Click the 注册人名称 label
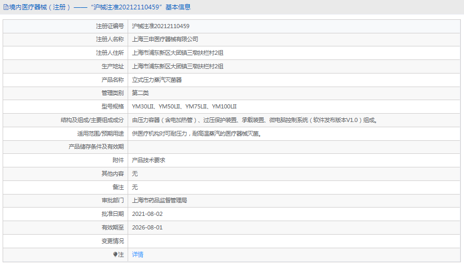 coord(110,39)
